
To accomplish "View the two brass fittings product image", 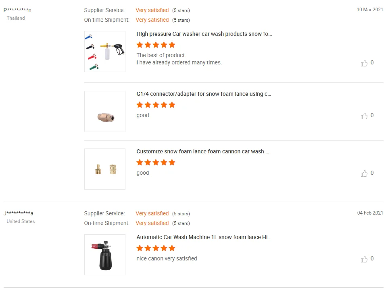I will (105, 169).
